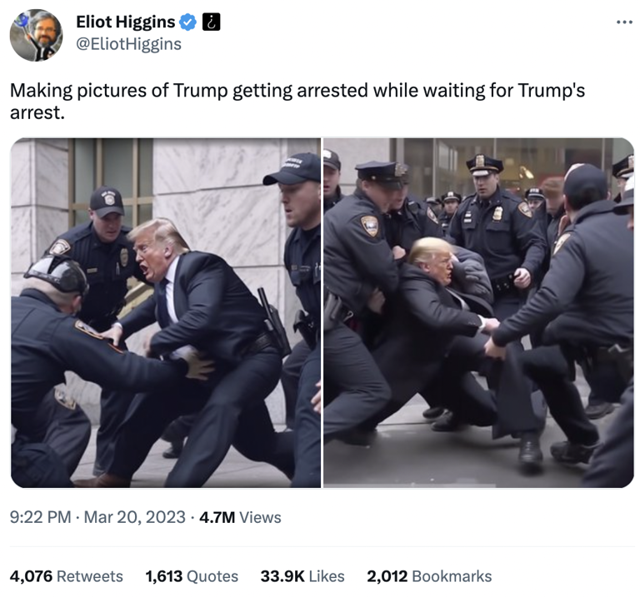Show the 1,613 Quotes list
Image resolution: width=640 pixels, height=597 pixels.
[x=192, y=577]
